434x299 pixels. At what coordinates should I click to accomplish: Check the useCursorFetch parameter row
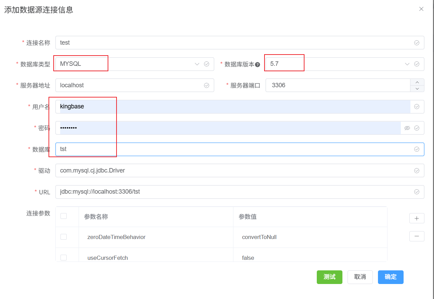(64, 257)
